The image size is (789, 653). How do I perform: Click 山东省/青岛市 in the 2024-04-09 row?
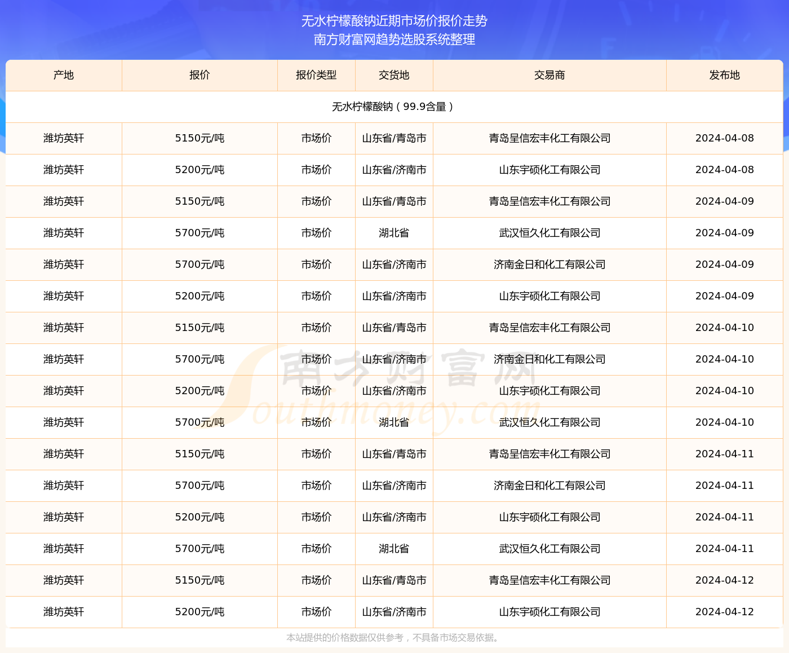point(394,201)
